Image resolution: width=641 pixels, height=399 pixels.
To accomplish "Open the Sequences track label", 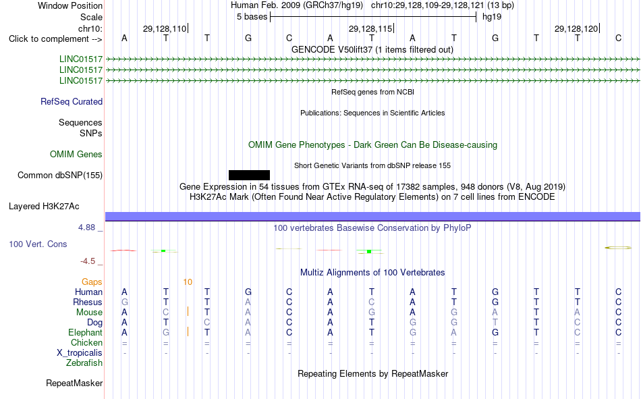I will pyautogui.click(x=80, y=122).
